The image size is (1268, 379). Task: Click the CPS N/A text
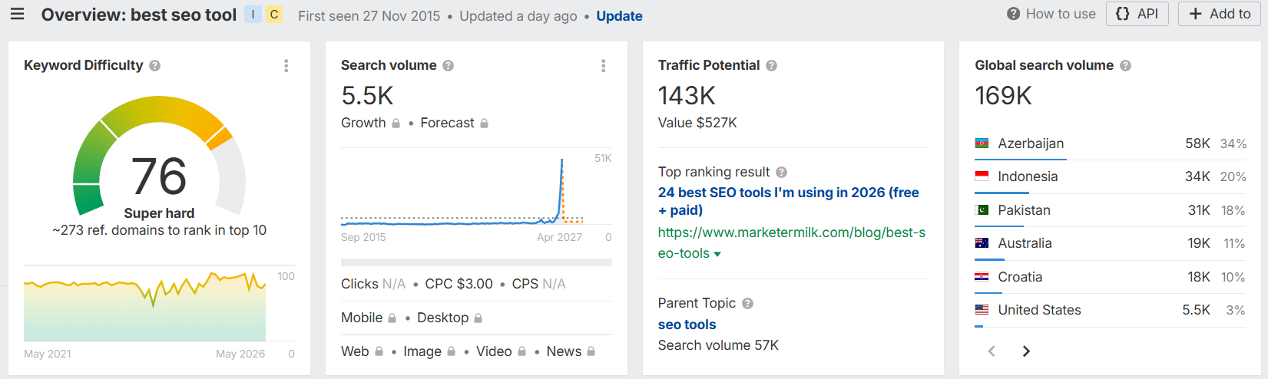pos(538,284)
